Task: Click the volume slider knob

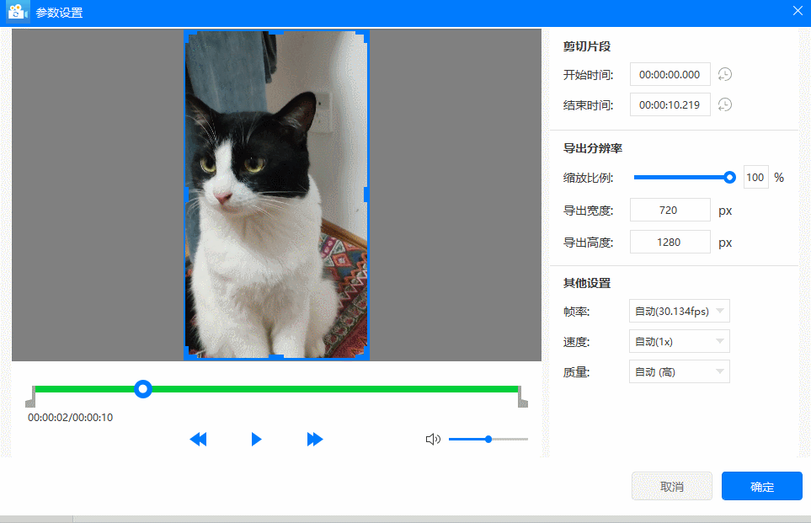Action: coord(488,439)
